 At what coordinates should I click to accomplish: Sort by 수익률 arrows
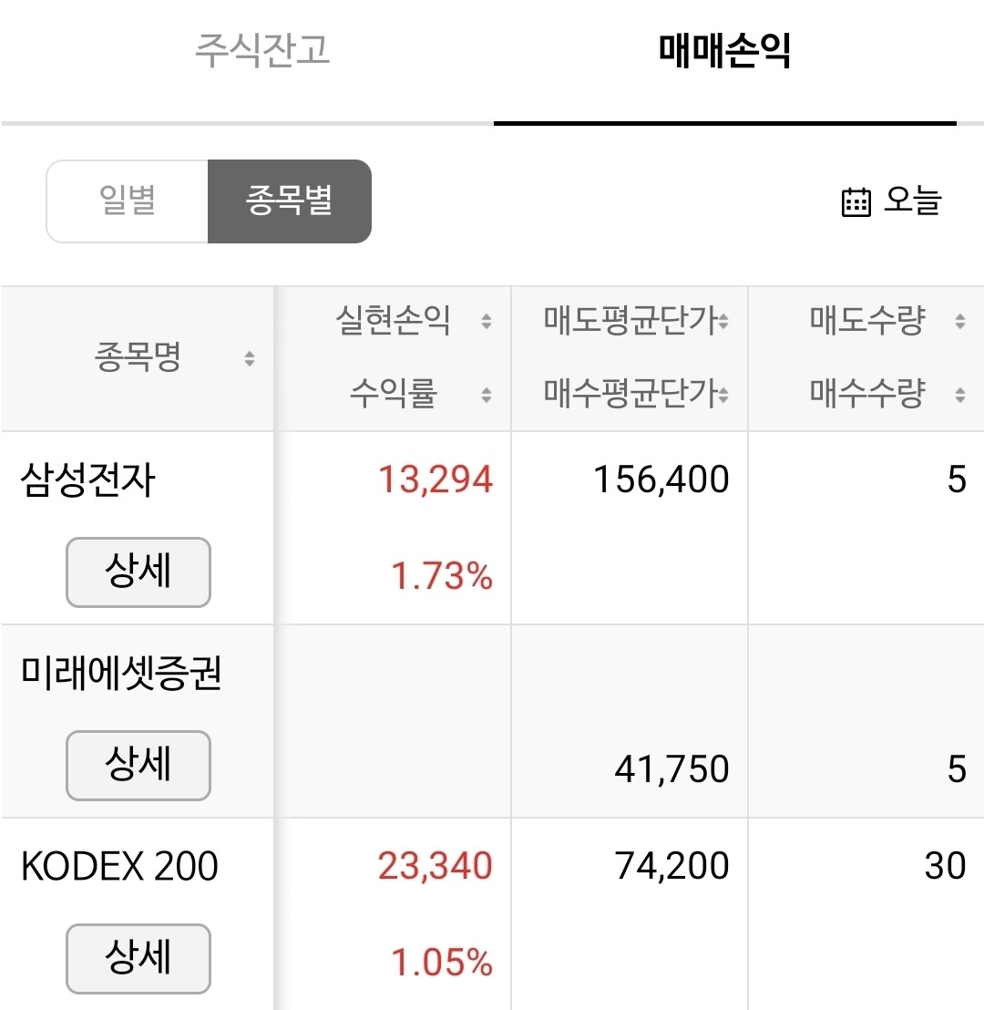487,396
